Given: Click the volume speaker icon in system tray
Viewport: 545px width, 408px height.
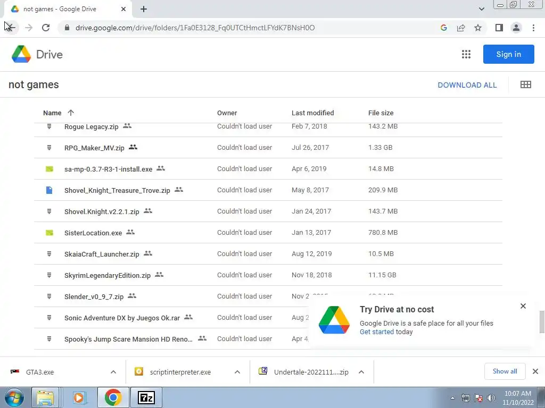Looking at the screenshot, I should click(x=491, y=398).
